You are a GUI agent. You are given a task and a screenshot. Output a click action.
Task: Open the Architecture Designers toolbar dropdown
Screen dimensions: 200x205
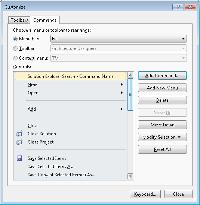119,48
